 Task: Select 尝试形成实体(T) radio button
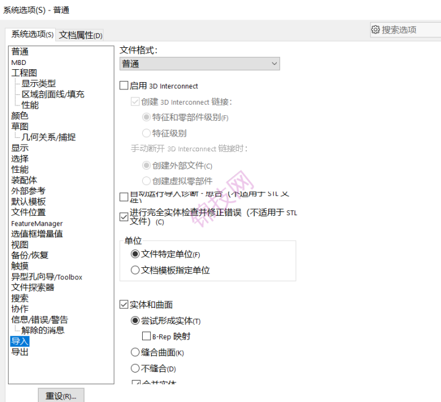point(135,320)
